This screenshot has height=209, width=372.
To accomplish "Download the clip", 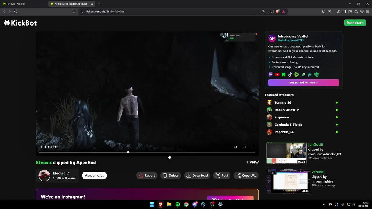I will coord(197,175).
